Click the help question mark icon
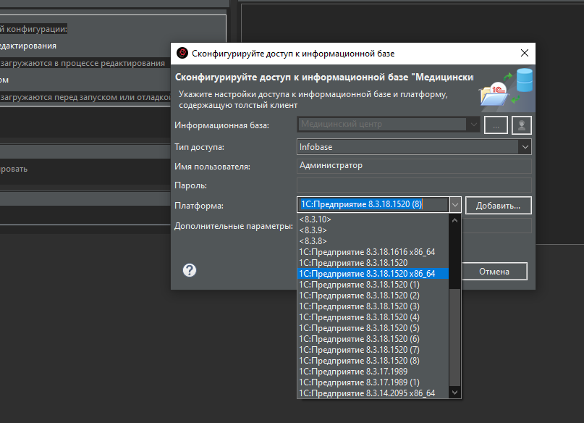This screenshot has width=584, height=423. 190,271
